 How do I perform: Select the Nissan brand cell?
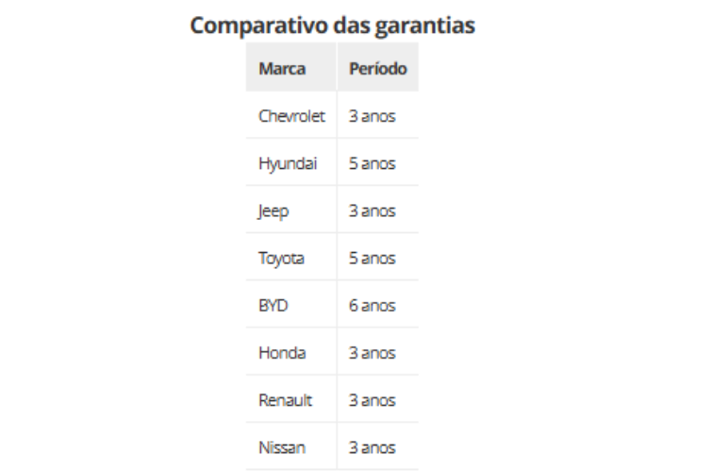pos(282,447)
